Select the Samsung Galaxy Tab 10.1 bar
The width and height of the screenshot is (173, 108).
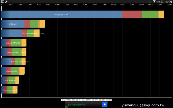tap(14, 52)
